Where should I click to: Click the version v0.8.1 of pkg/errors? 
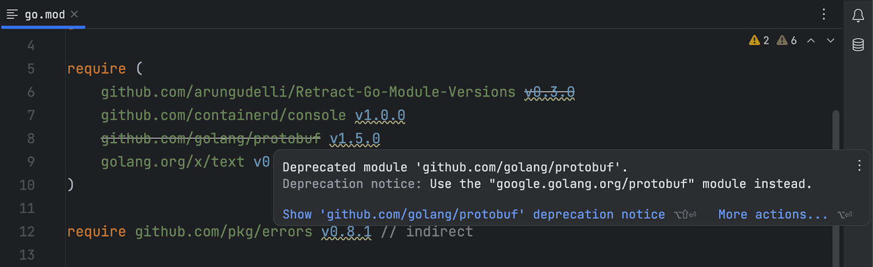[346, 232]
